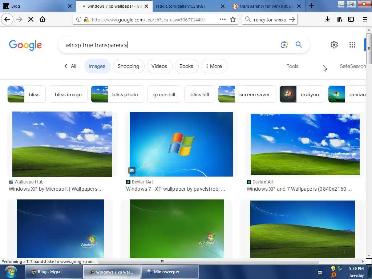The image size is (372, 279).
Task: Open the Google apps grid
Action: (352, 45)
